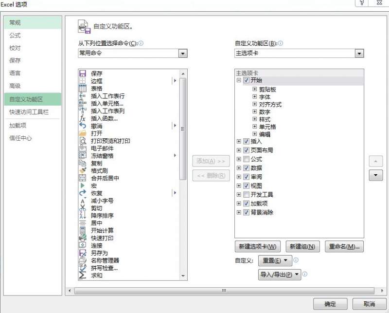Click the 恢复 redo icon

(82, 193)
